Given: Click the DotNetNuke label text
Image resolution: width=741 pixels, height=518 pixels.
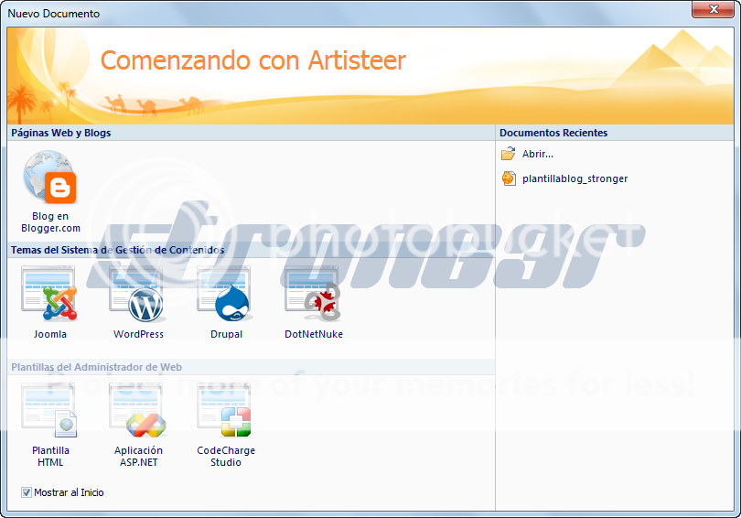Looking at the screenshot, I should click(314, 334).
